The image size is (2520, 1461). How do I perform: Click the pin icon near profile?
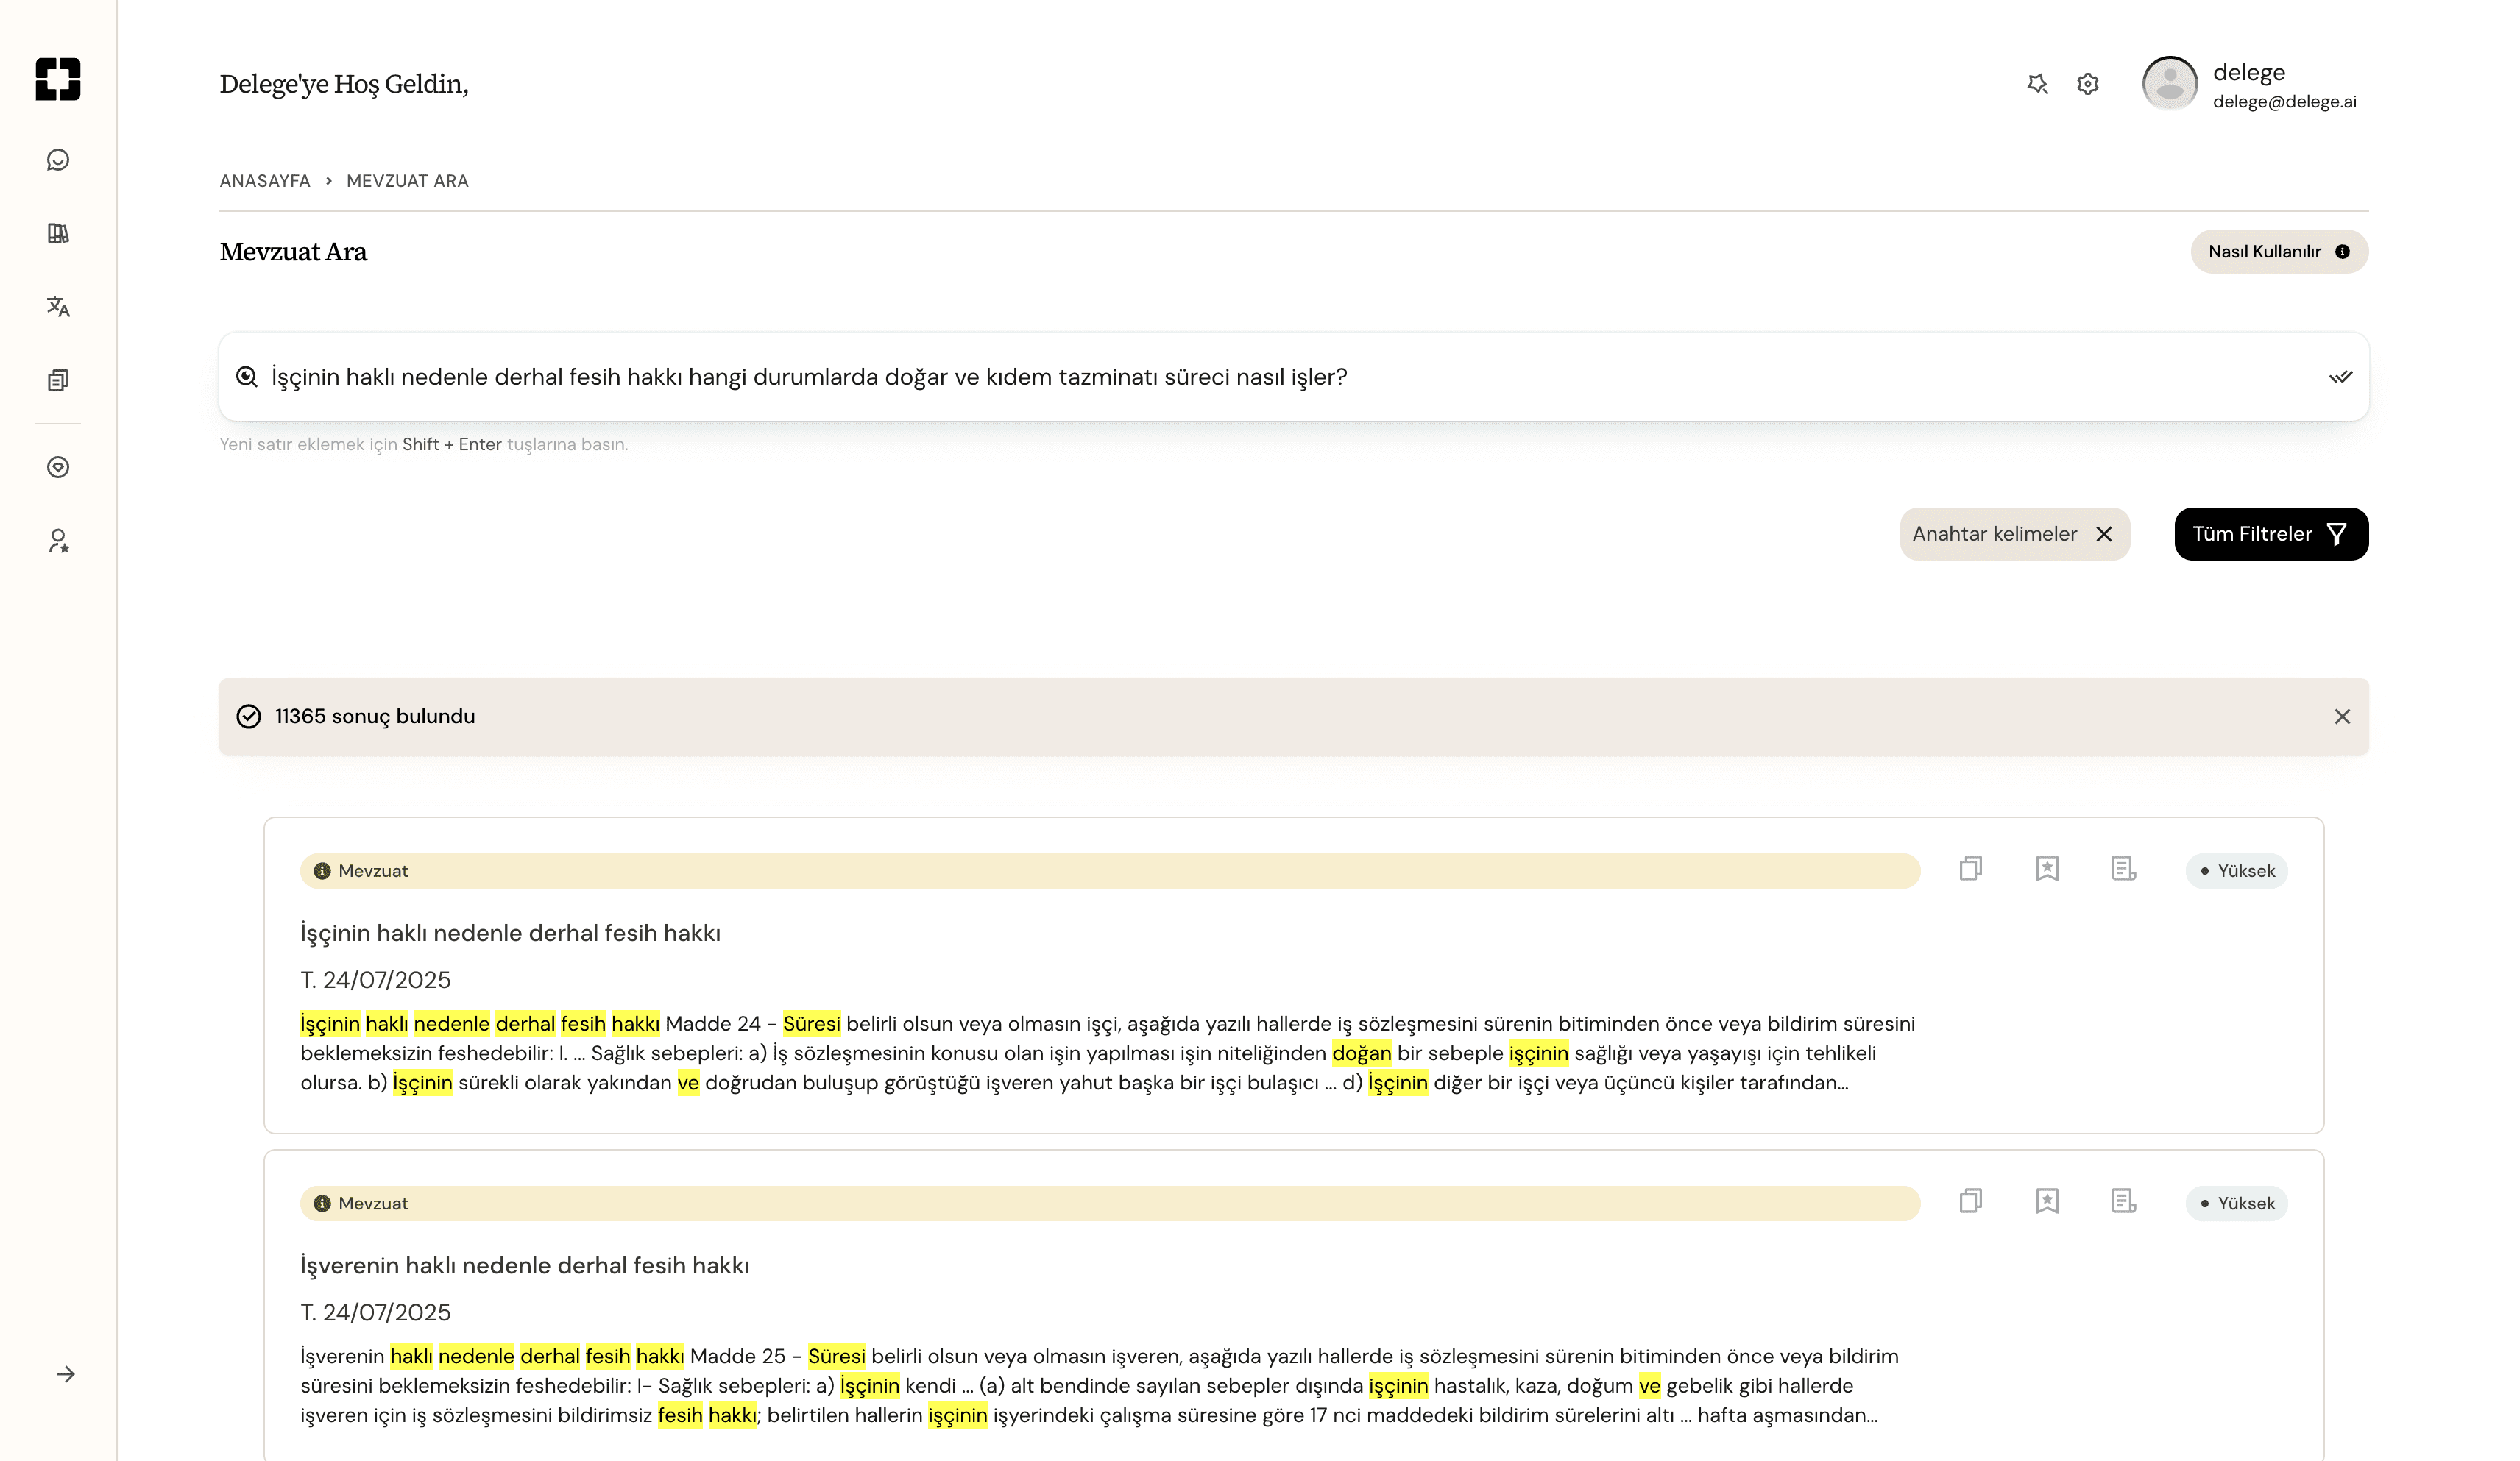(2037, 84)
